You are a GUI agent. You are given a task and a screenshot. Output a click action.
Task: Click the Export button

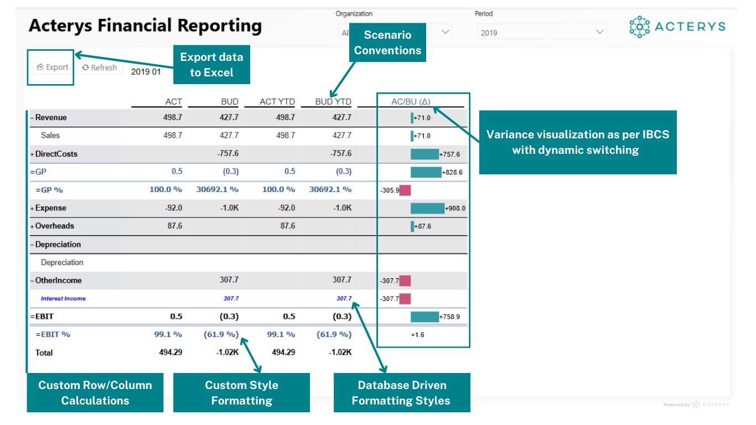pyautogui.click(x=53, y=68)
